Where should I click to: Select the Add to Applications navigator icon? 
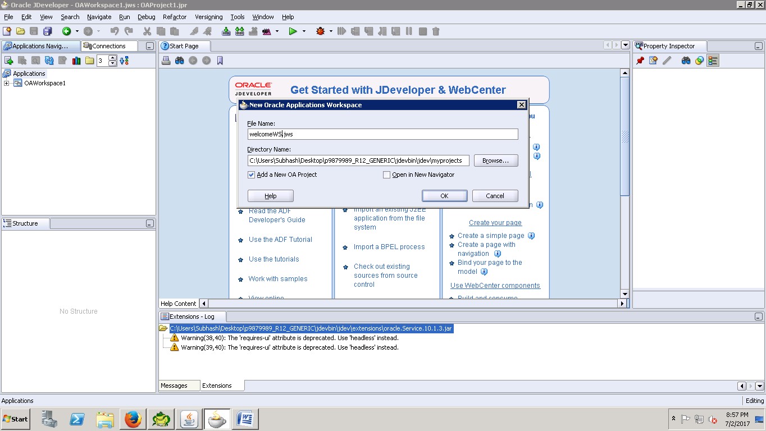tap(8, 60)
